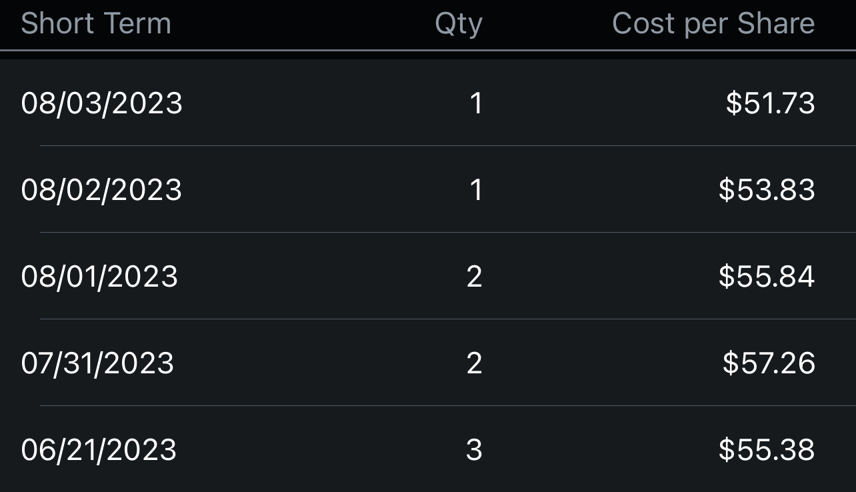
Task: Select the $51.73 cost per share value
Action: [x=771, y=103]
